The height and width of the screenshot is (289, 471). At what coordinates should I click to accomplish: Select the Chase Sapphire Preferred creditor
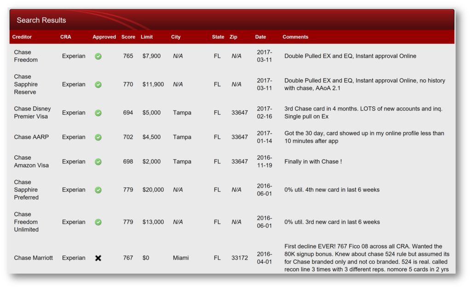(26, 190)
